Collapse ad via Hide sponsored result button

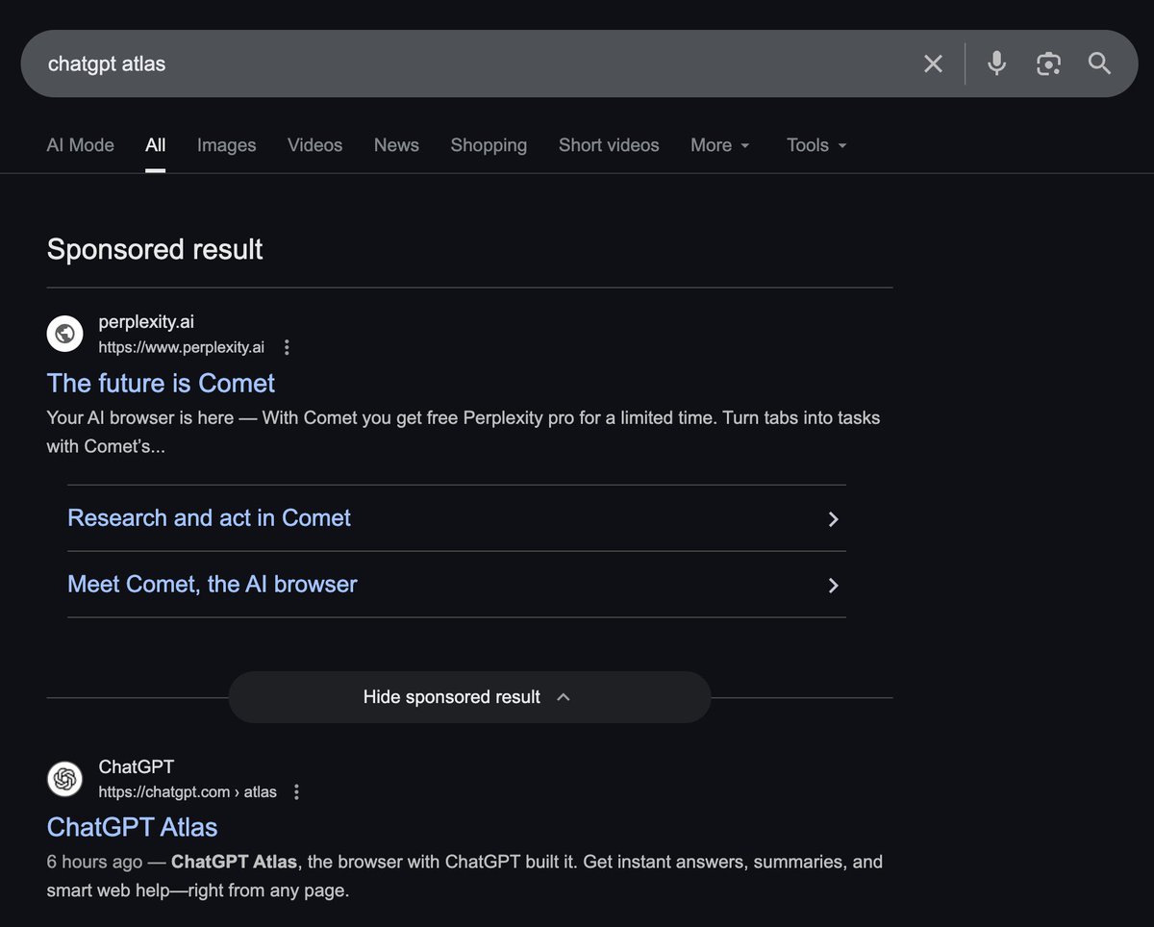tap(469, 697)
